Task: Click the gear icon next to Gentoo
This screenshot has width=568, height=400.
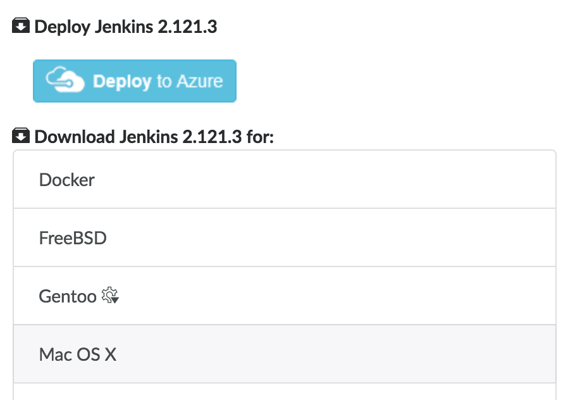Action: (x=111, y=296)
